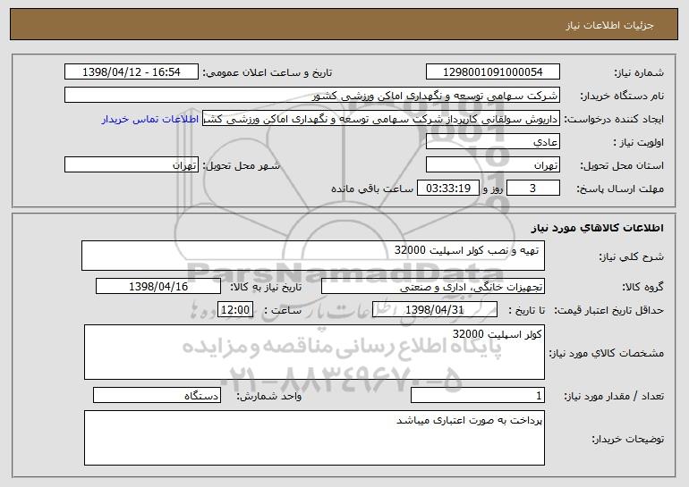The width and height of the screenshot is (689, 487).
Task: Click the general description field تهیه و نصب کولر
Action: click(x=313, y=256)
